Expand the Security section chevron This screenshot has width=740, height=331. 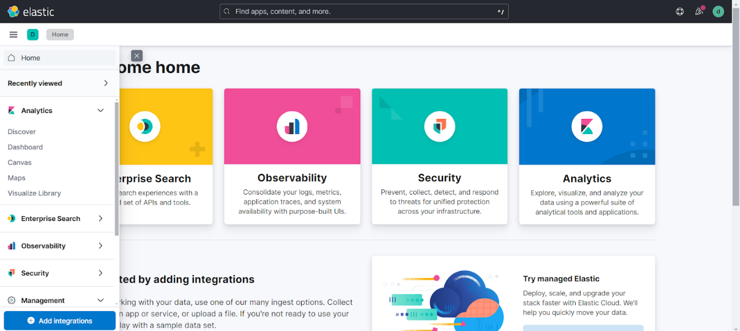pyautogui.click(x=101, y=273)
